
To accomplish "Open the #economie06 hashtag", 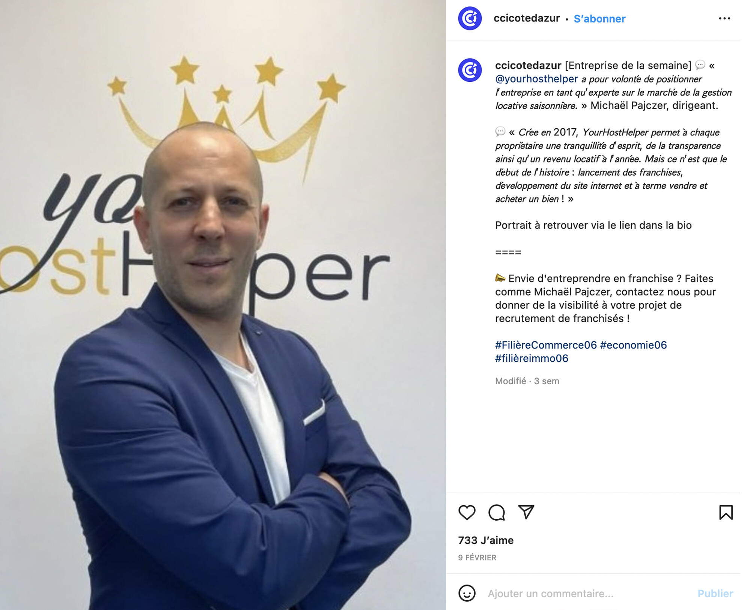I will (x=633, y=345).
